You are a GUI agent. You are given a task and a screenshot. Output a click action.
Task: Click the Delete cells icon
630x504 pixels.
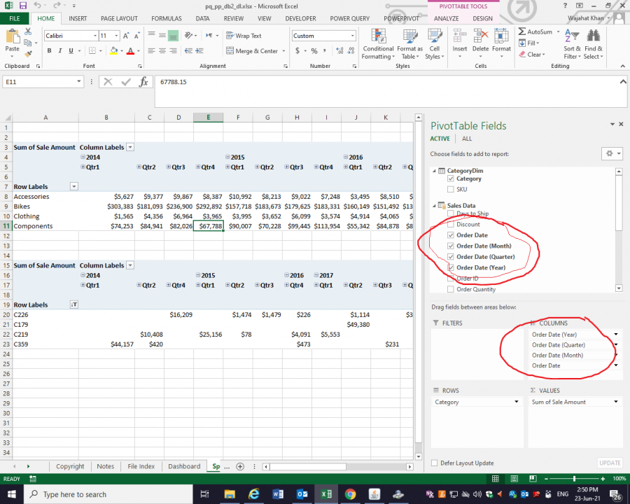[480, 36]
